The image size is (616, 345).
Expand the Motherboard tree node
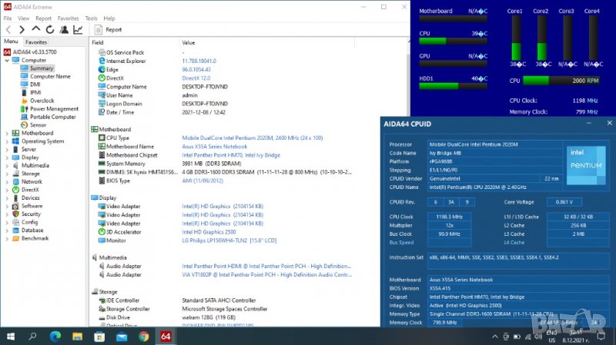click(7, 133)
